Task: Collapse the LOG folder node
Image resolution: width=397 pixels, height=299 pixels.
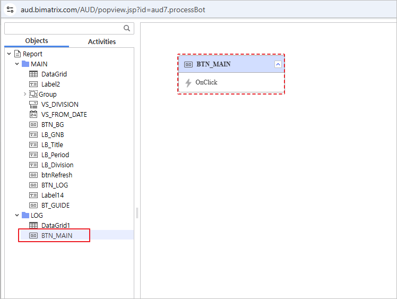Action: (x=17, y=216)
